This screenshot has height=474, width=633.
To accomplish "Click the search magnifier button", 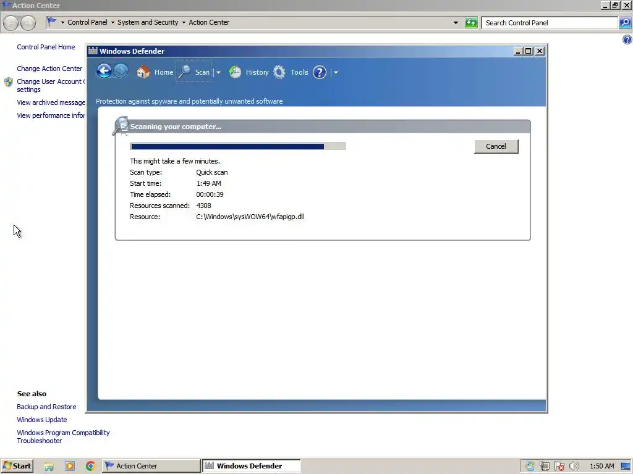I will click(625, 23).
